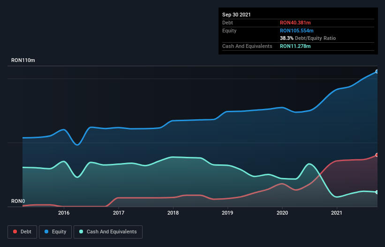Select the 2016 axis label
Viewport: 385px width, 247px height.
click(64, 213)
